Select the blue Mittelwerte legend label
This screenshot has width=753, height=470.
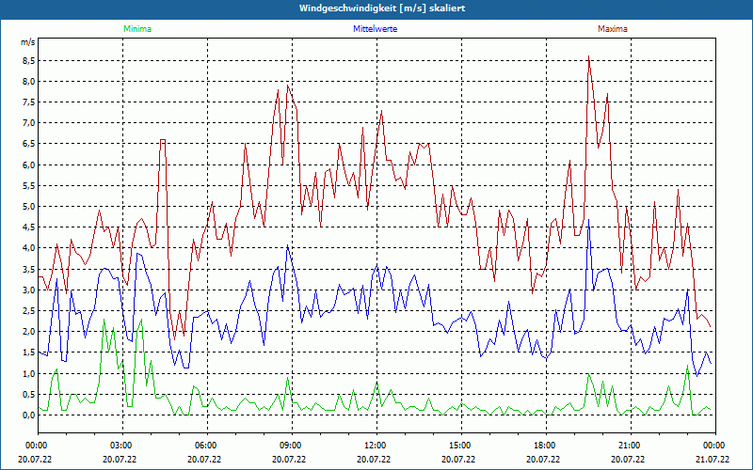375,29
